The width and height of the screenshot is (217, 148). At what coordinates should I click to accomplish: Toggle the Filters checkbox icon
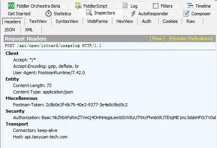(x=155, y=6)
